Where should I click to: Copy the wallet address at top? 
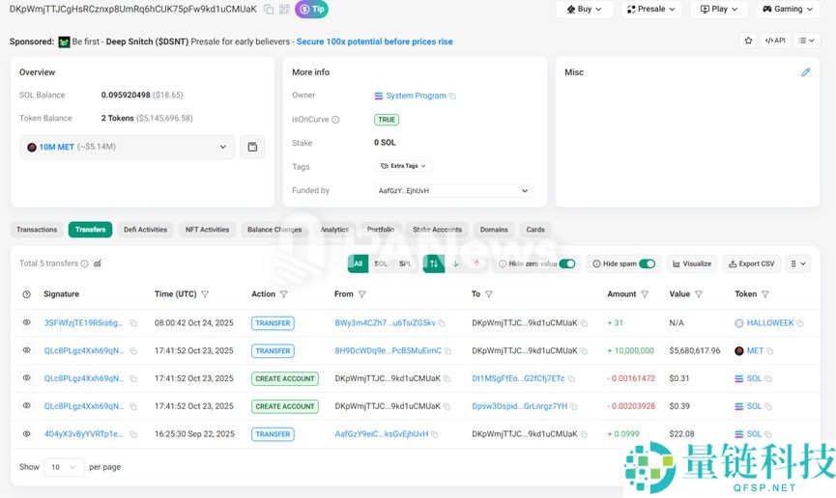tap(269, 9)
